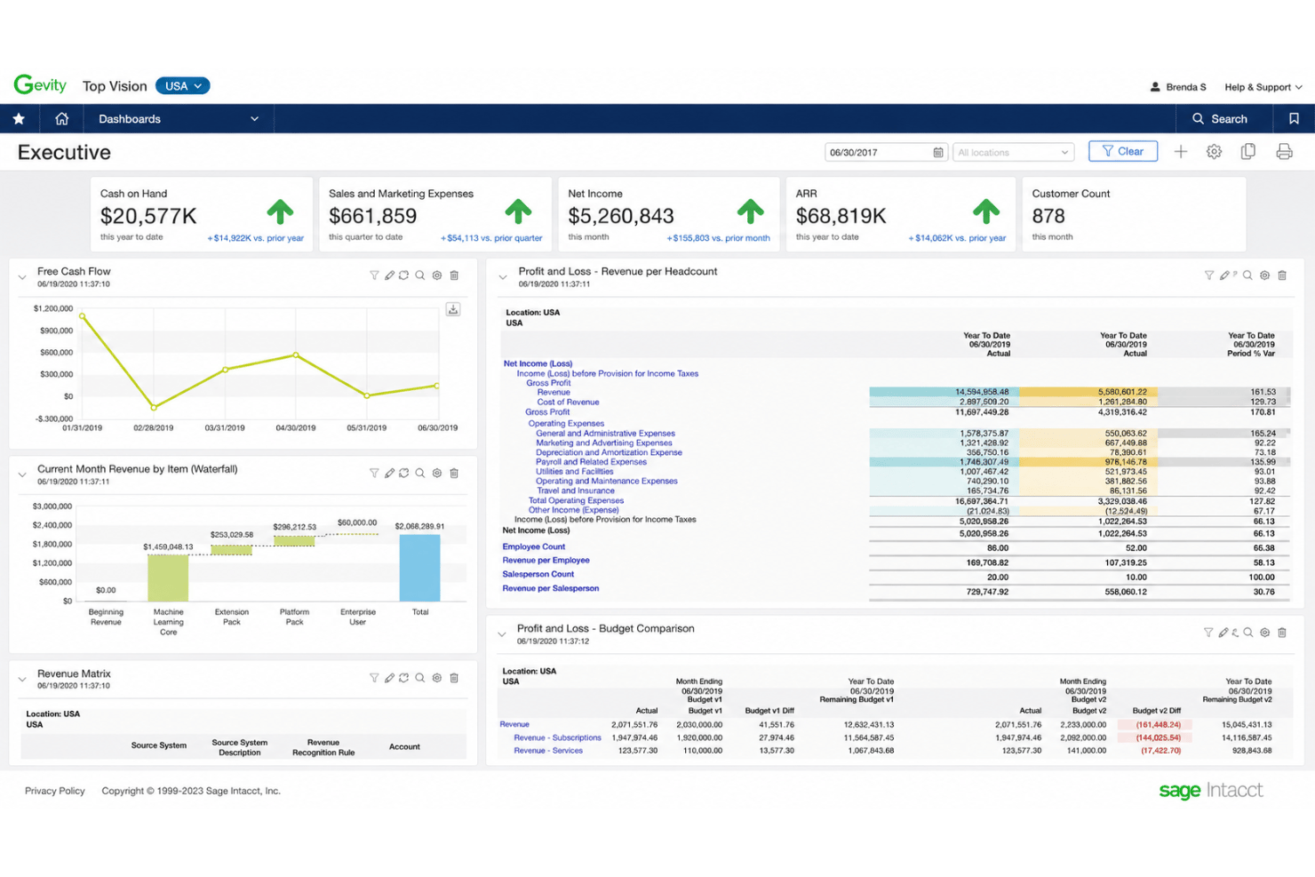
Task: Click the ARR $68,819K value
Action: tap(841, 216)
